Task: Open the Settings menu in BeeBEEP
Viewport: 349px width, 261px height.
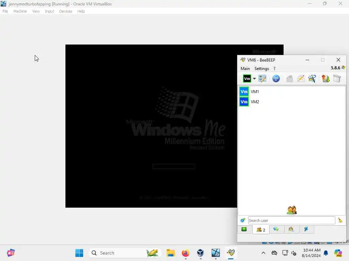Action: 261,69
